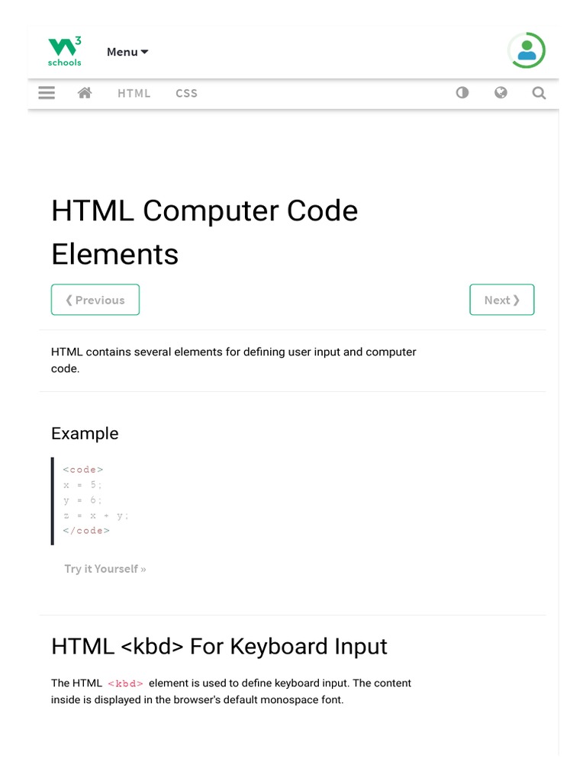Switch to the HTML tab

pyautogui.click(x=134, y=93)
